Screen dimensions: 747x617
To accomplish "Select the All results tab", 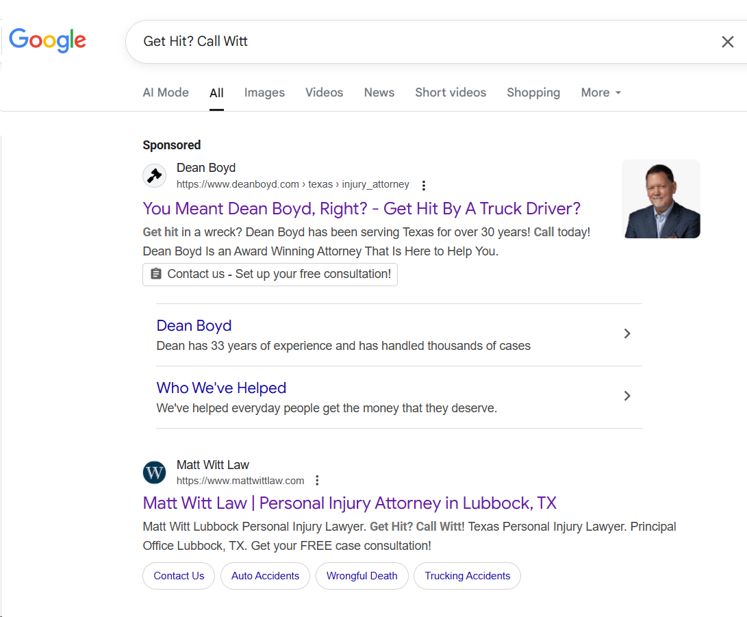I will click(x=216, y=93).
